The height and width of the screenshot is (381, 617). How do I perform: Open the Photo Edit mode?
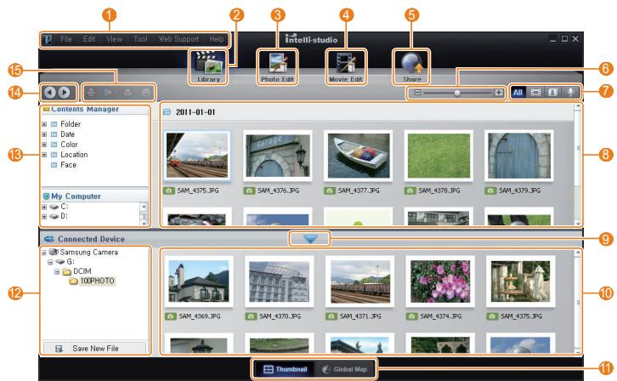point(276,65)
